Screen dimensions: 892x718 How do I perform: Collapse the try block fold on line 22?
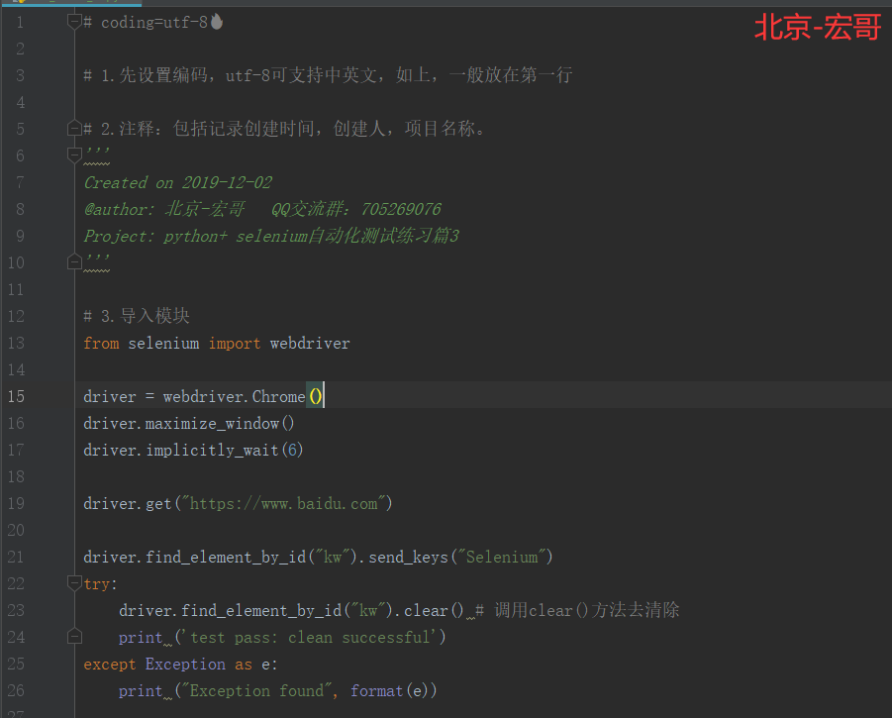point(74,583)
